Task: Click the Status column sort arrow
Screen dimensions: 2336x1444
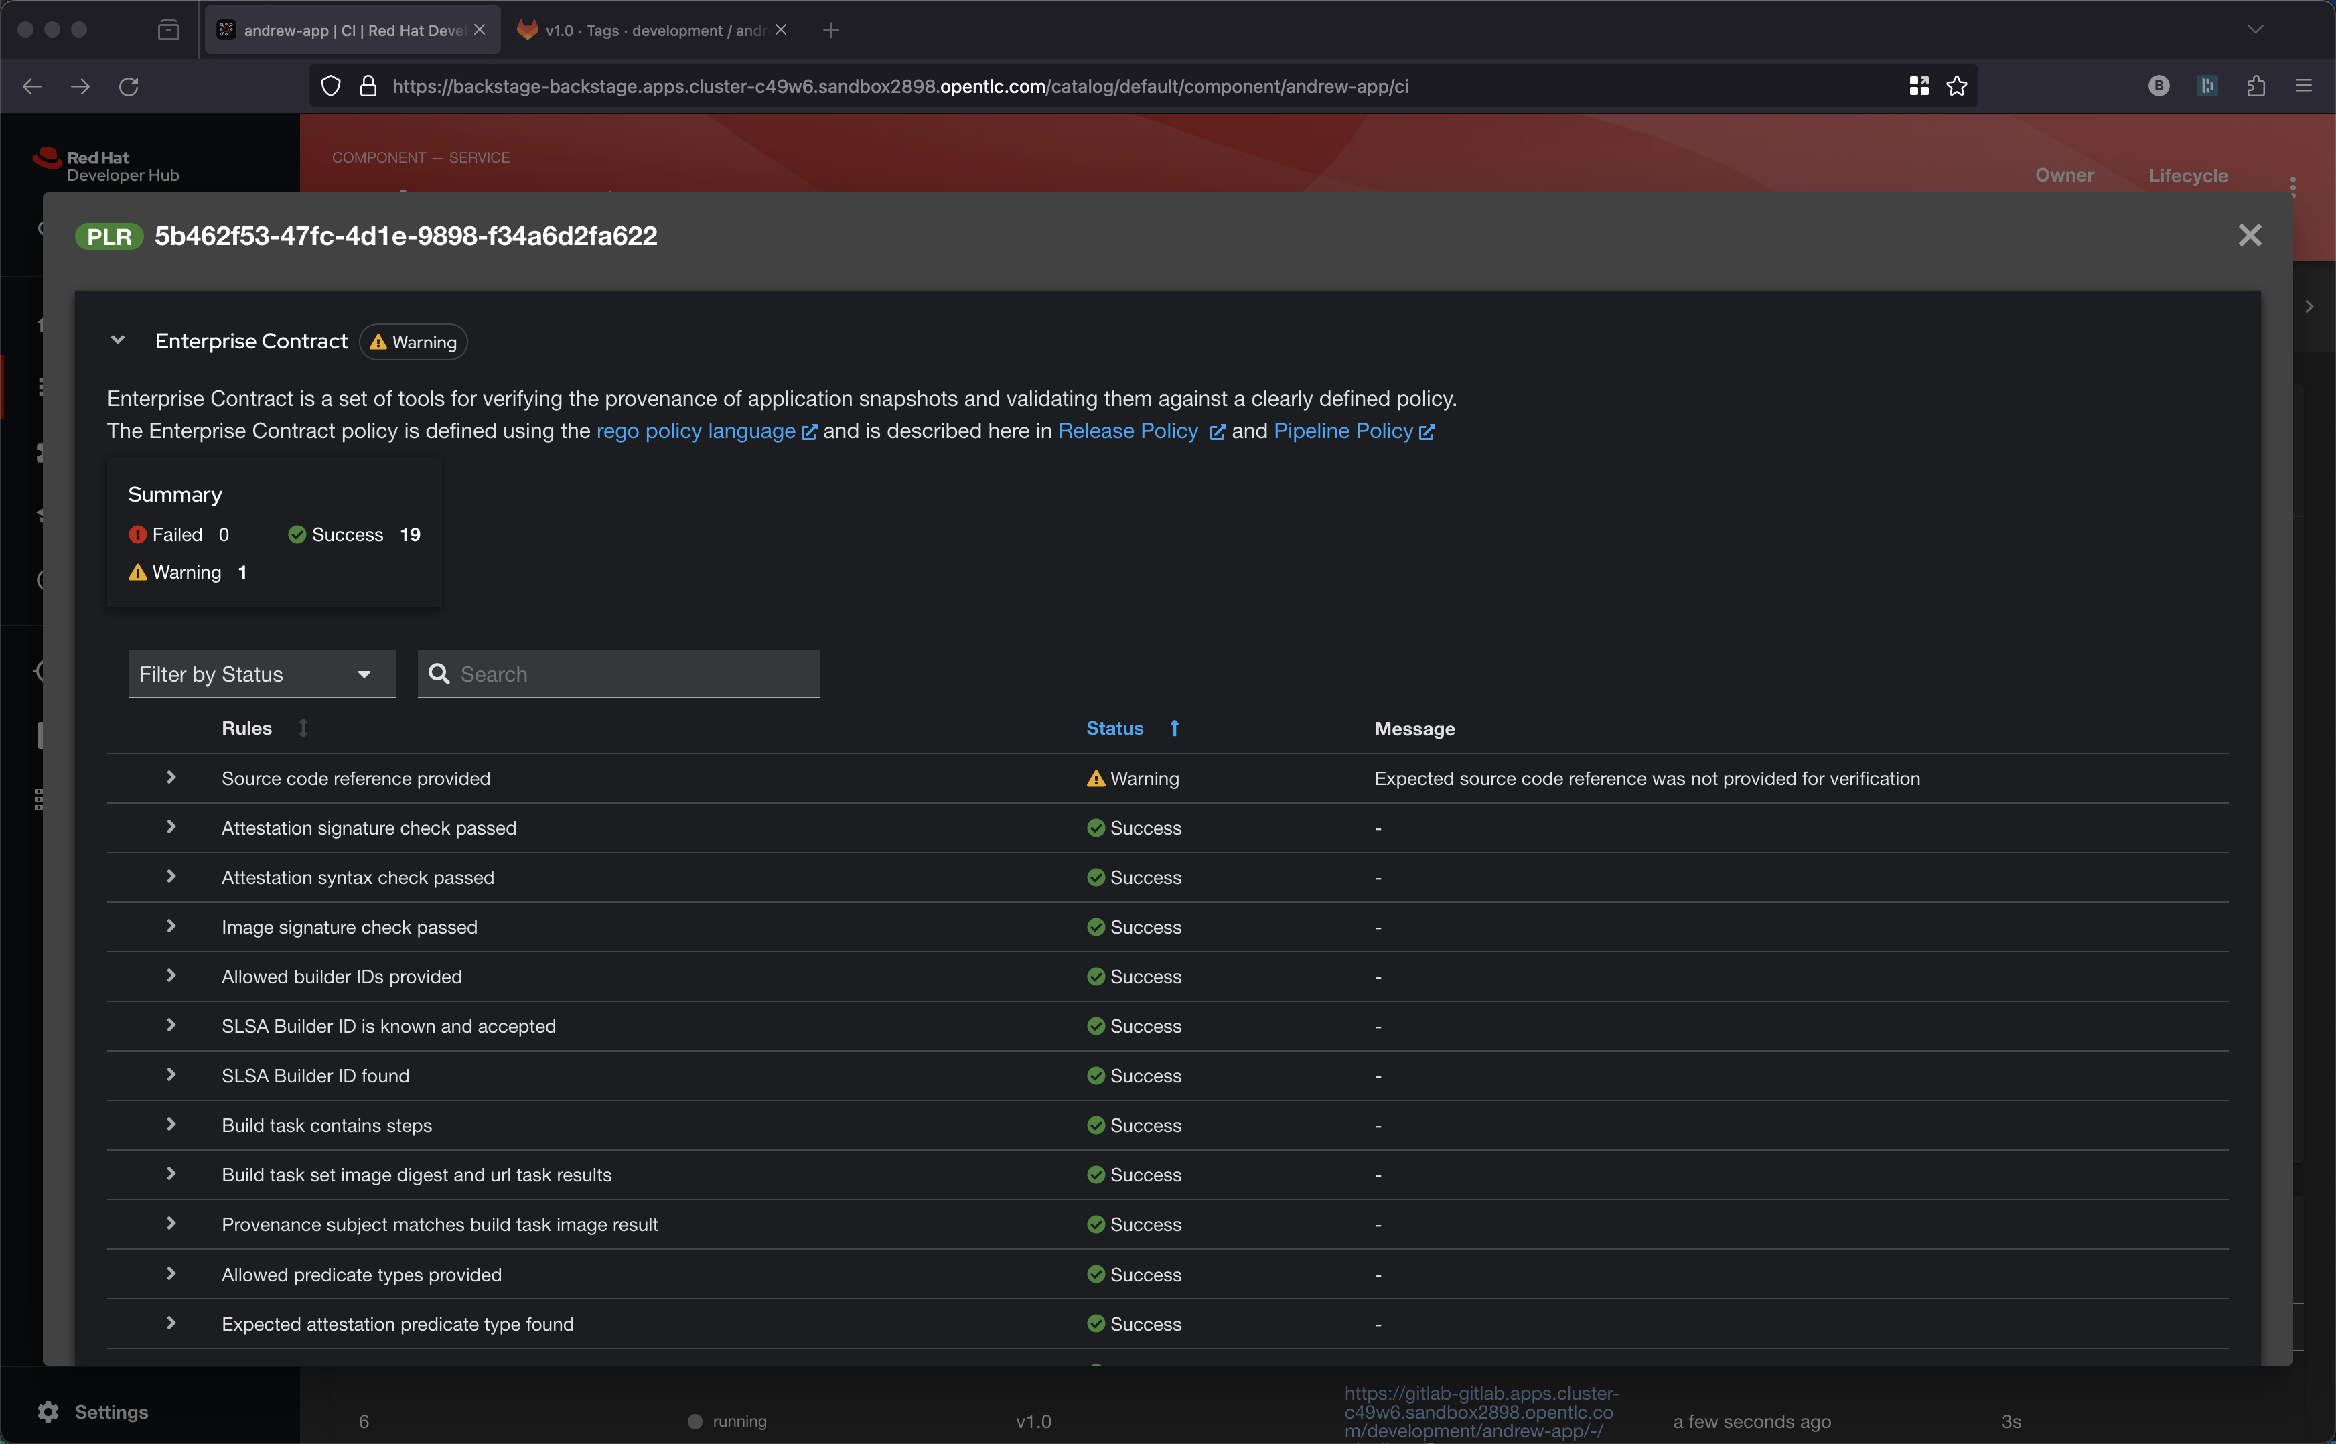Action: pyautogui.click(x=1175, y=728)
